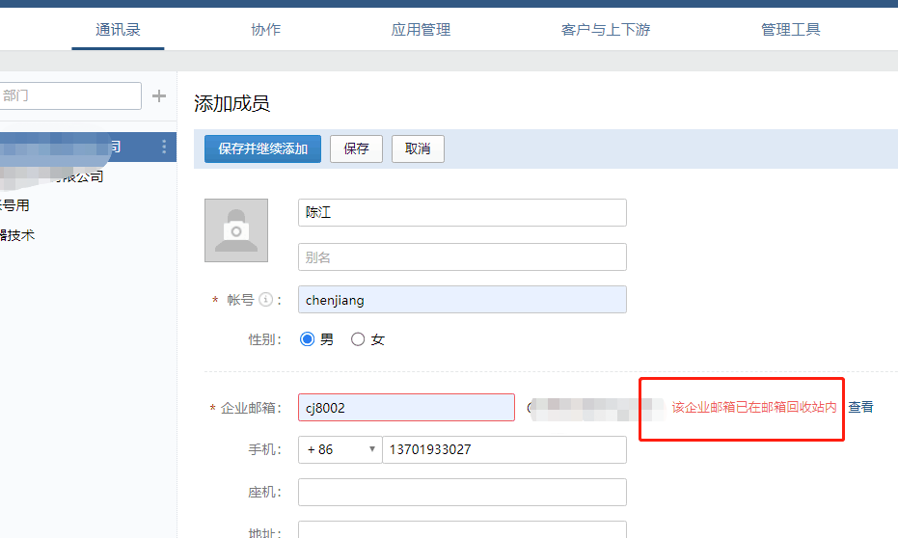
Task: Select the 男 gender radio button
Action: (x=308, y=339)
